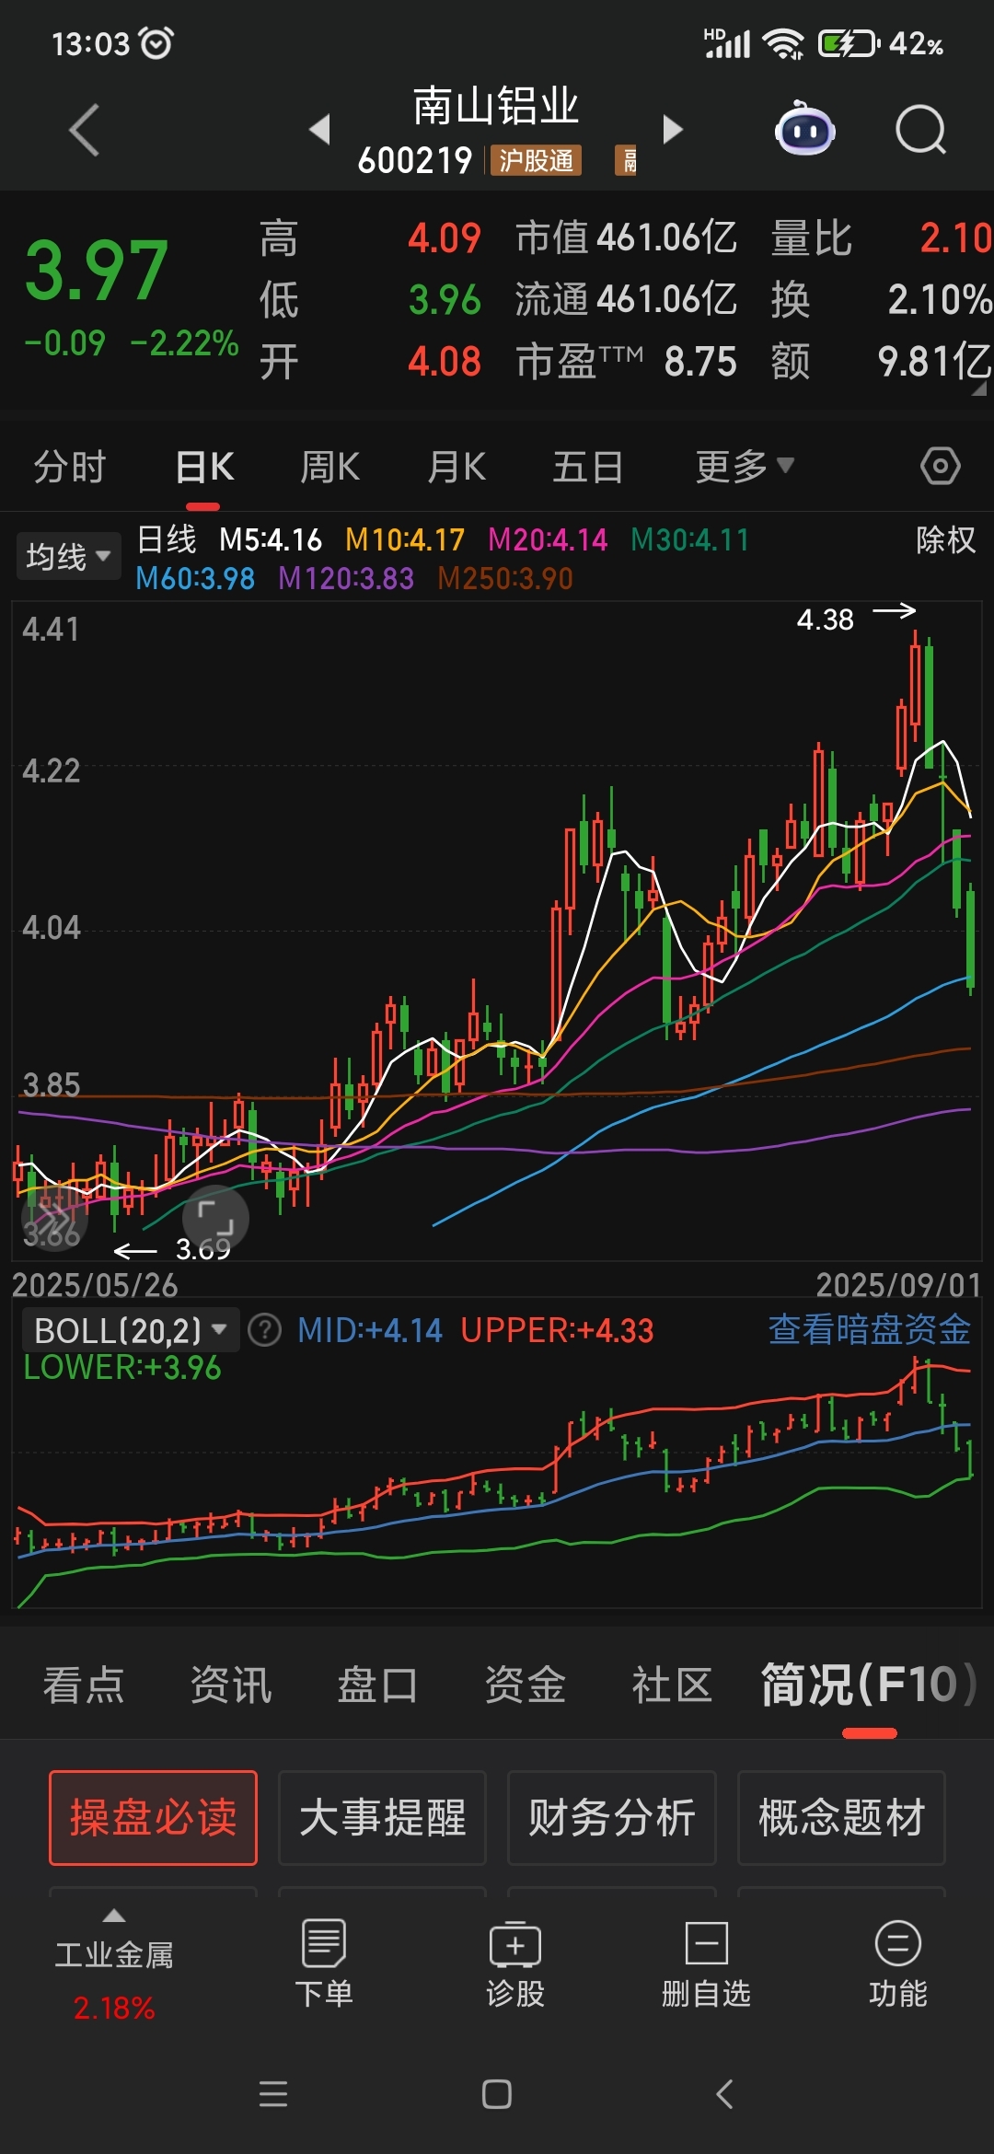This screenshot has height=2154, width=994.
Task: Tap the M30:4.11 label
Action: tap(690, 539)
